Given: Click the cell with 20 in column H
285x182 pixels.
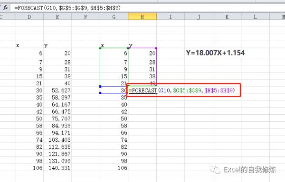Looking at the screenshot, I should 142,53.
